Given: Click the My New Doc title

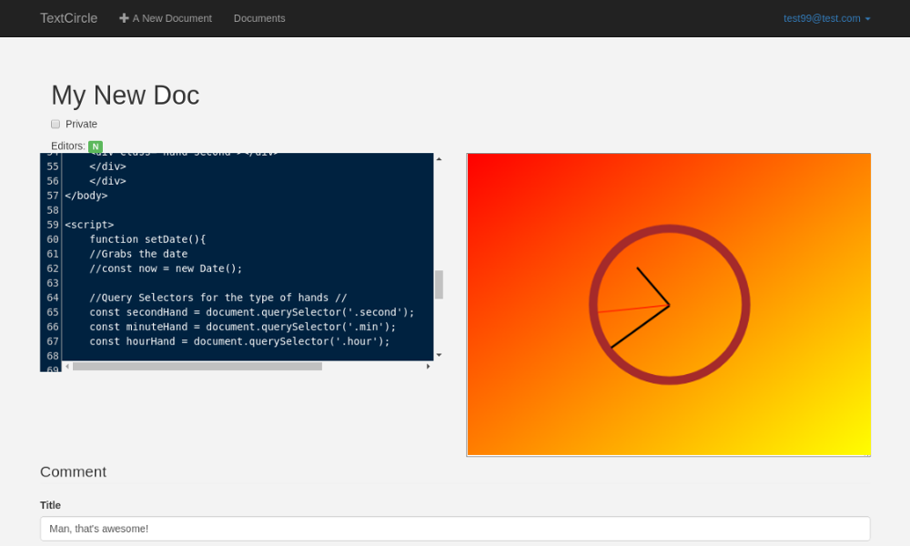Looking at the screenshot, I should pyautogui.click(x=125, y=96).
